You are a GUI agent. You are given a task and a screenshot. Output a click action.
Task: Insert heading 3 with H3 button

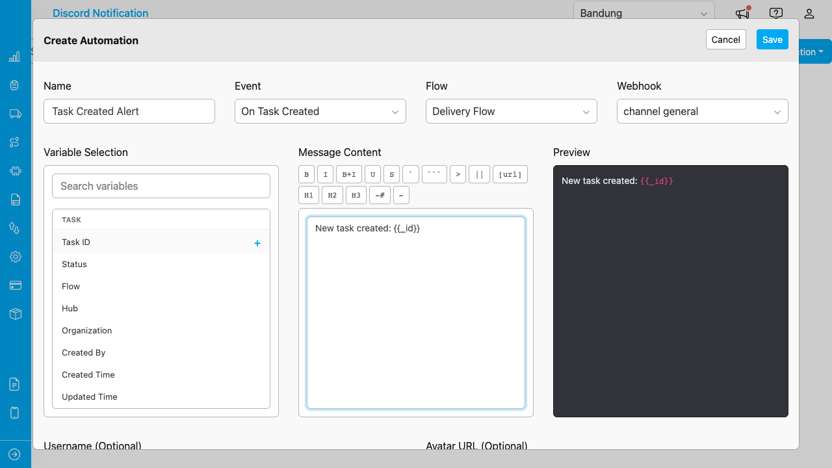tap(356, 195)
